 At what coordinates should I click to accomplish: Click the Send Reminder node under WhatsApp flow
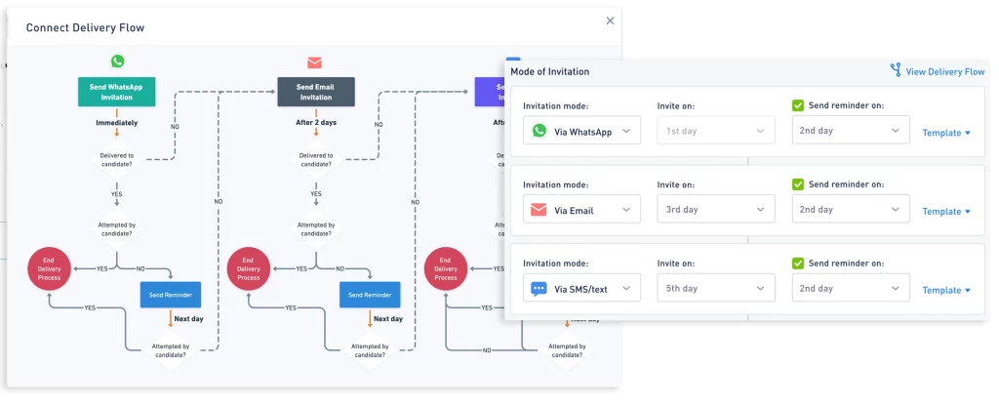pyautogui.click(x=171, y=295)
